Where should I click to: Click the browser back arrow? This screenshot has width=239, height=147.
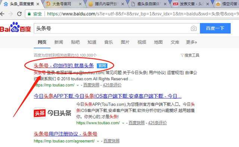pyautogui.click(x=2, y=14)
